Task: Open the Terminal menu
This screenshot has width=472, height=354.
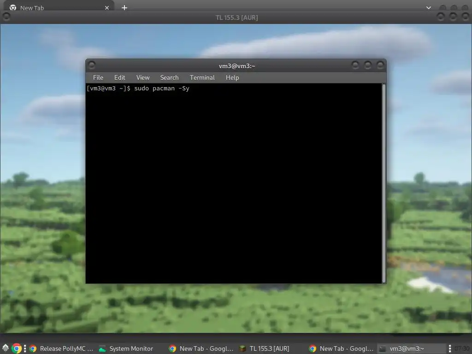Action: tap(202, 77)
